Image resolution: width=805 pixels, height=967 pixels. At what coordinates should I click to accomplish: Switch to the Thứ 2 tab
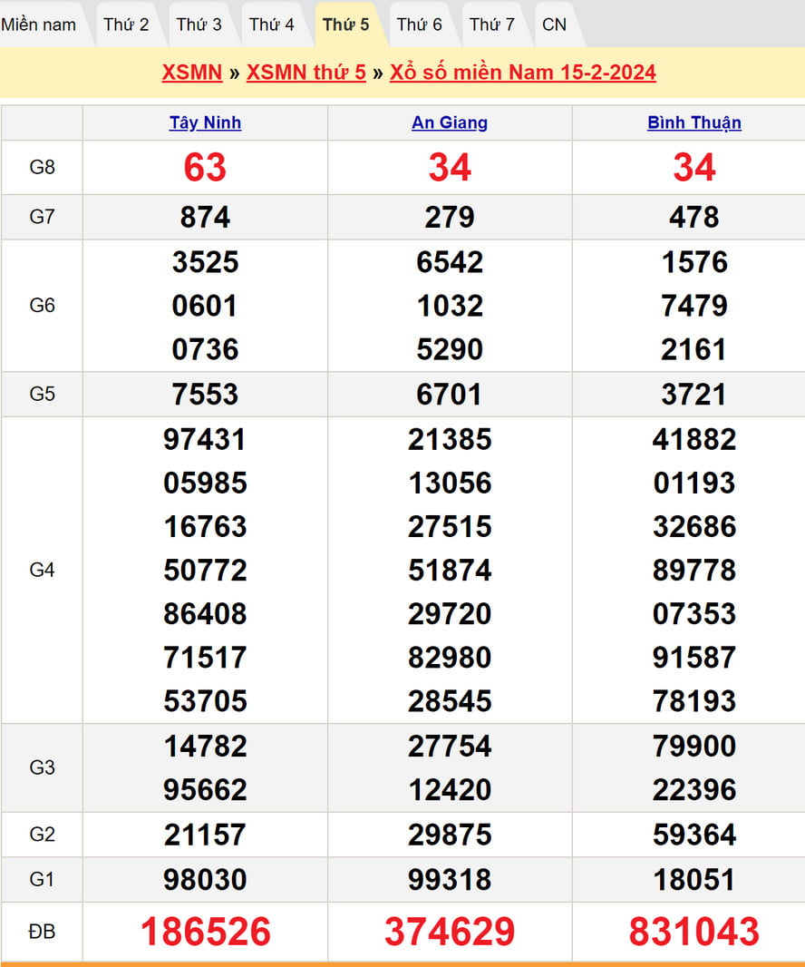tap(126, 24)
